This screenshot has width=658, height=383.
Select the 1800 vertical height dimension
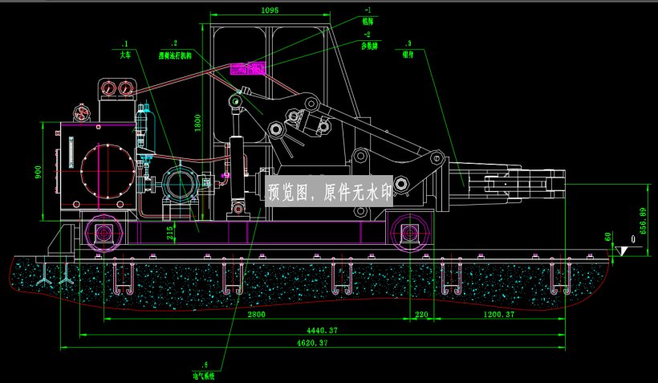tap(197, 123)
